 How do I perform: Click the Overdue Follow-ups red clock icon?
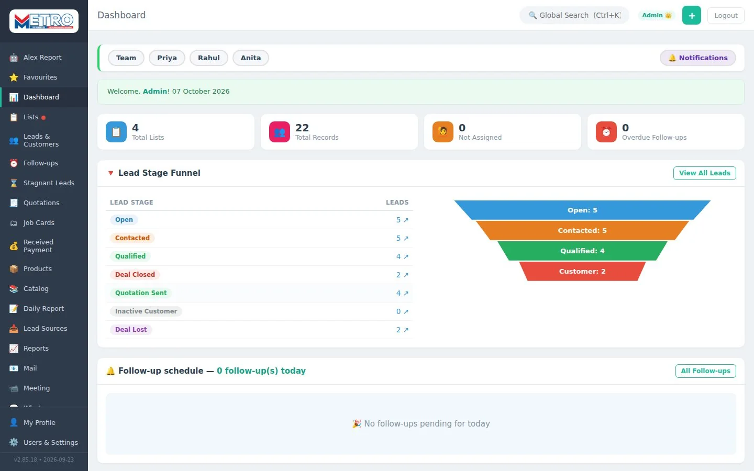pyautogui.click(x=606, y=132)
